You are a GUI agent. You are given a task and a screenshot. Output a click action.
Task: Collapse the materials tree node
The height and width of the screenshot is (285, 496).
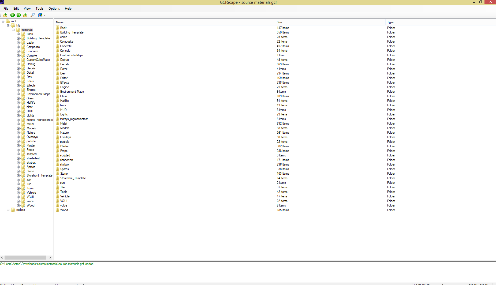pos(13,30)
